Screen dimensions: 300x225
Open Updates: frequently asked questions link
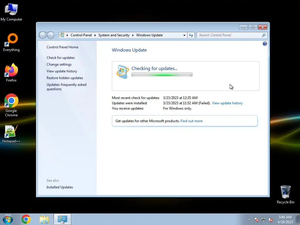[x=67, y=87]
